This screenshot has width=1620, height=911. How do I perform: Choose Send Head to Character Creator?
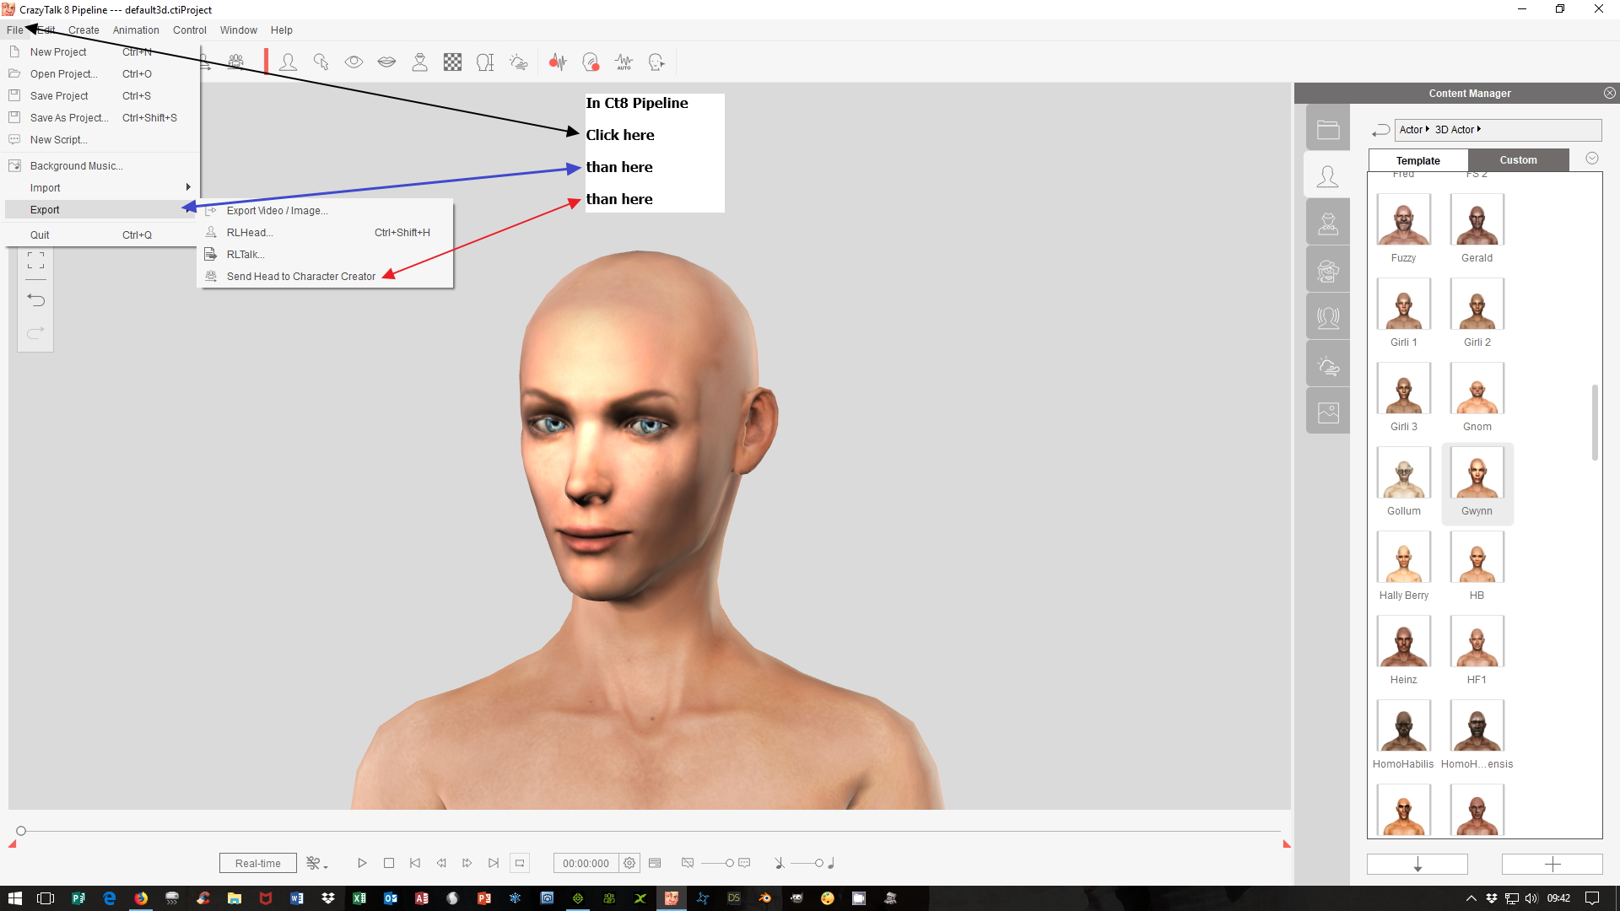325,276
